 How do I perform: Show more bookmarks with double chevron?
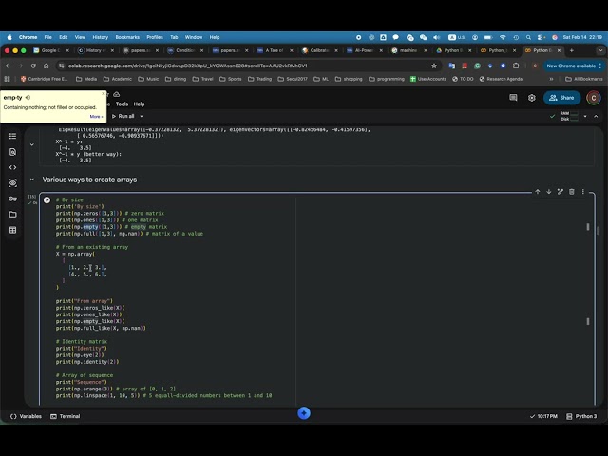pyautogui.click(x=551, y=79)
